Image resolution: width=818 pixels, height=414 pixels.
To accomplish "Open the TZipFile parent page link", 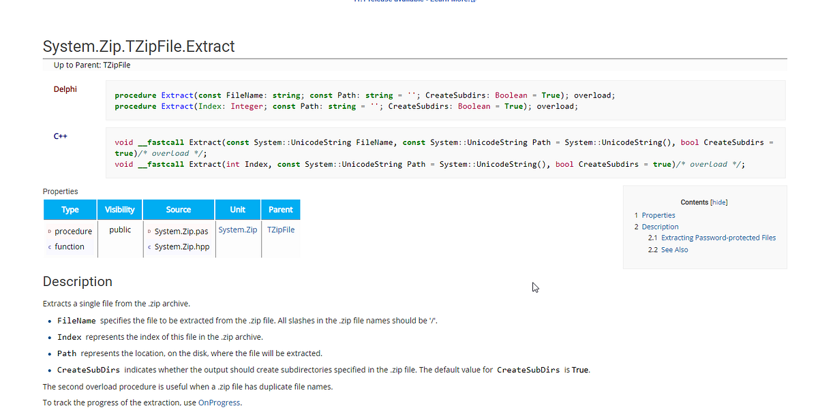I will click(x=115, y=65).
